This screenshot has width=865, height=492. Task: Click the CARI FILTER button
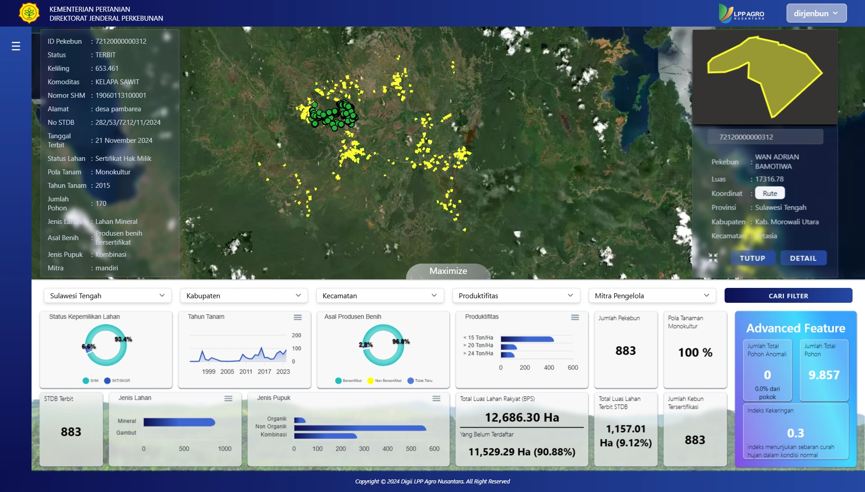coord(788,296)
